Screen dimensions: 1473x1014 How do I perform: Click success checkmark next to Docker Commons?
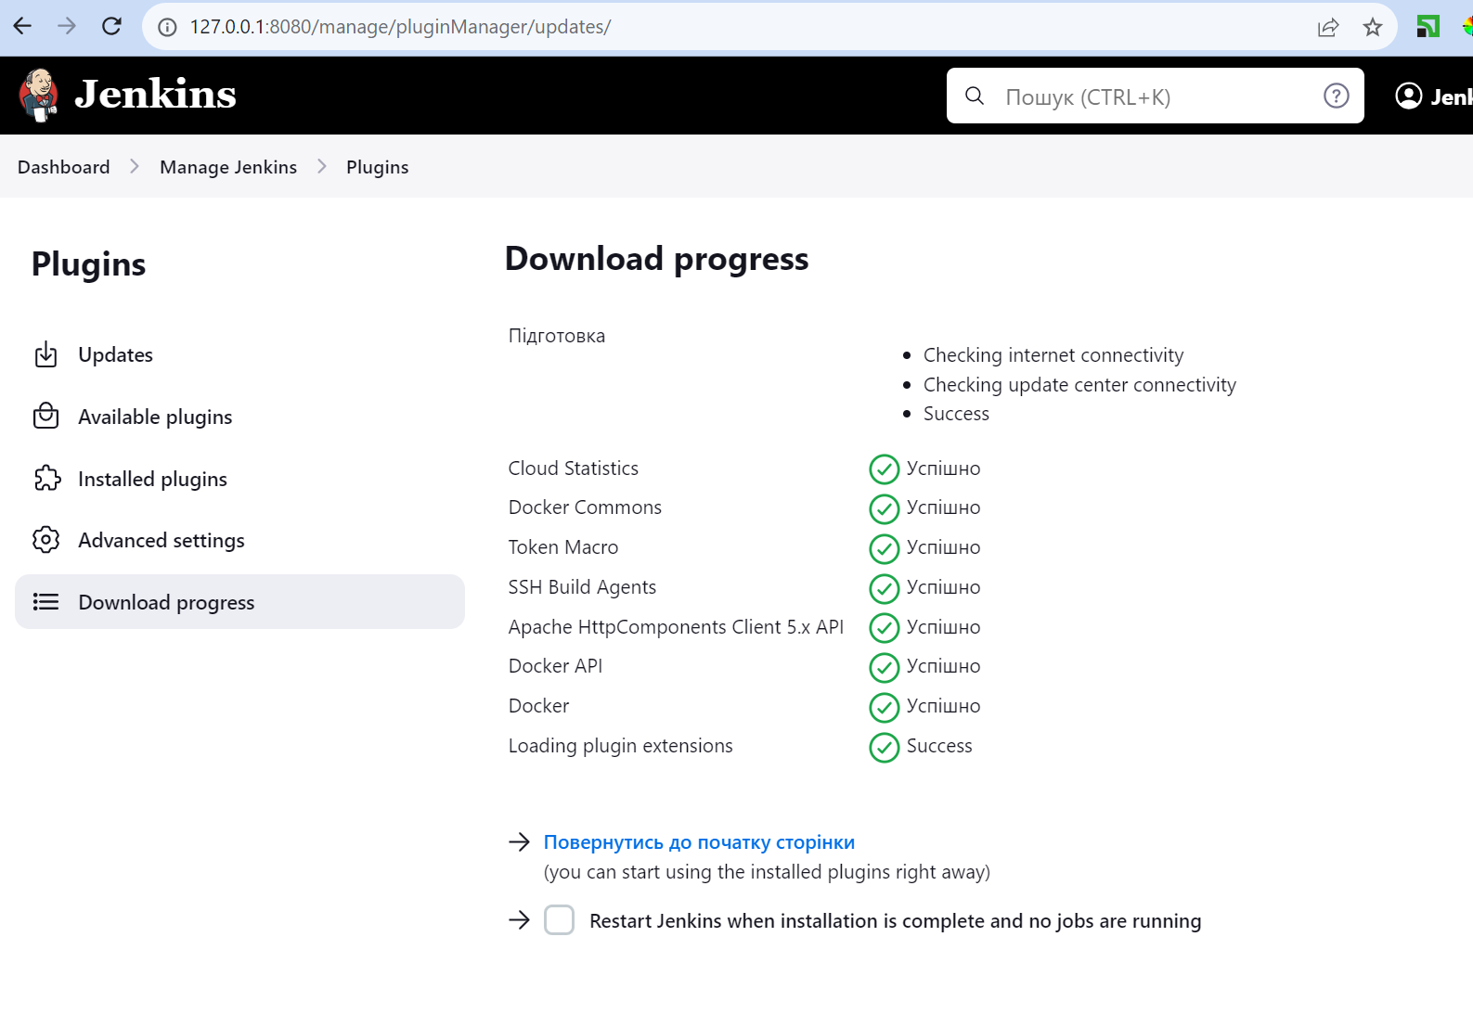(884, 508)
